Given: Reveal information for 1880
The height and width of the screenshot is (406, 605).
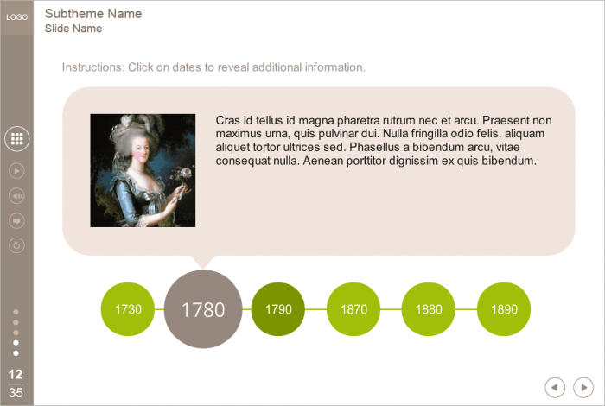Looking at the screenshot, I should (429, 308).
